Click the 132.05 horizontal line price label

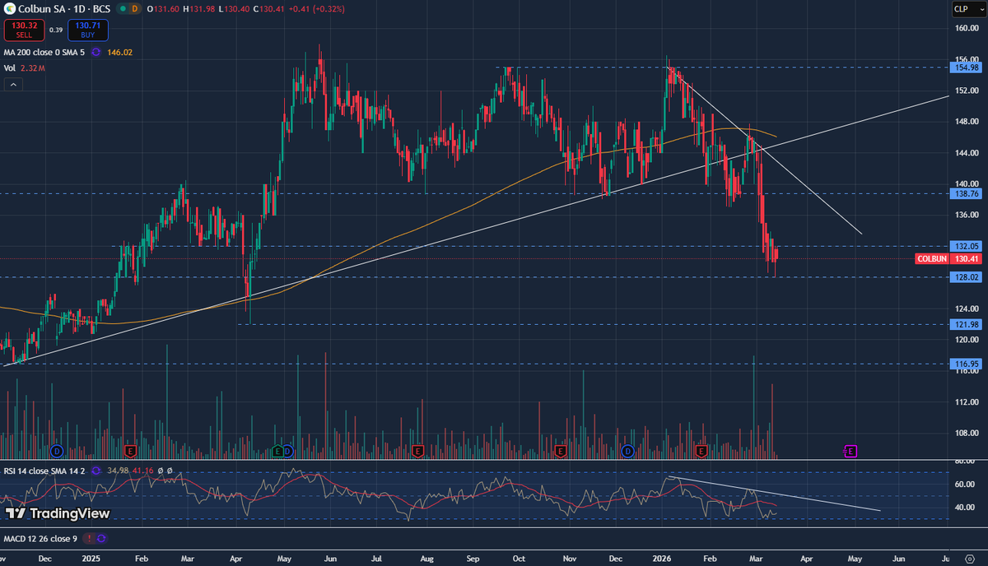[966, 246]
